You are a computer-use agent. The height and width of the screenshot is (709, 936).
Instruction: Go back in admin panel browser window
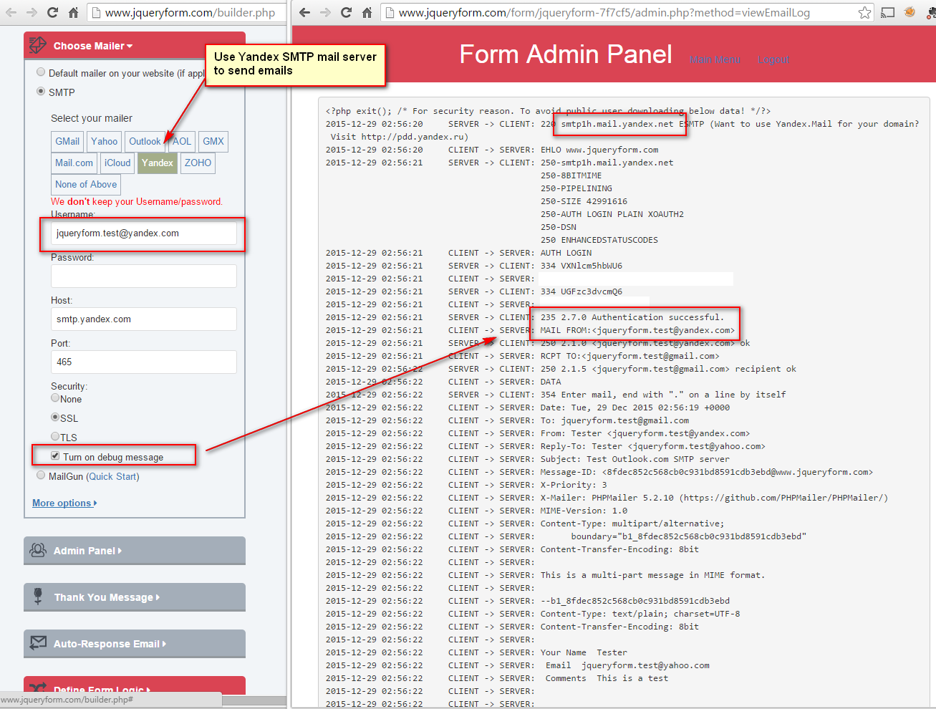click(304, 12)
